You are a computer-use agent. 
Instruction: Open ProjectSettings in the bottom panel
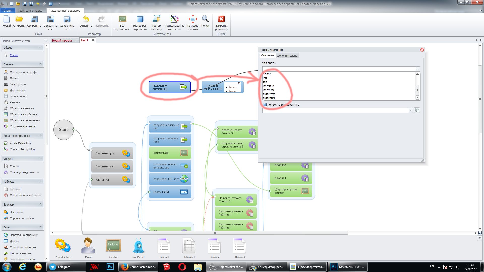tap(63, 248)
